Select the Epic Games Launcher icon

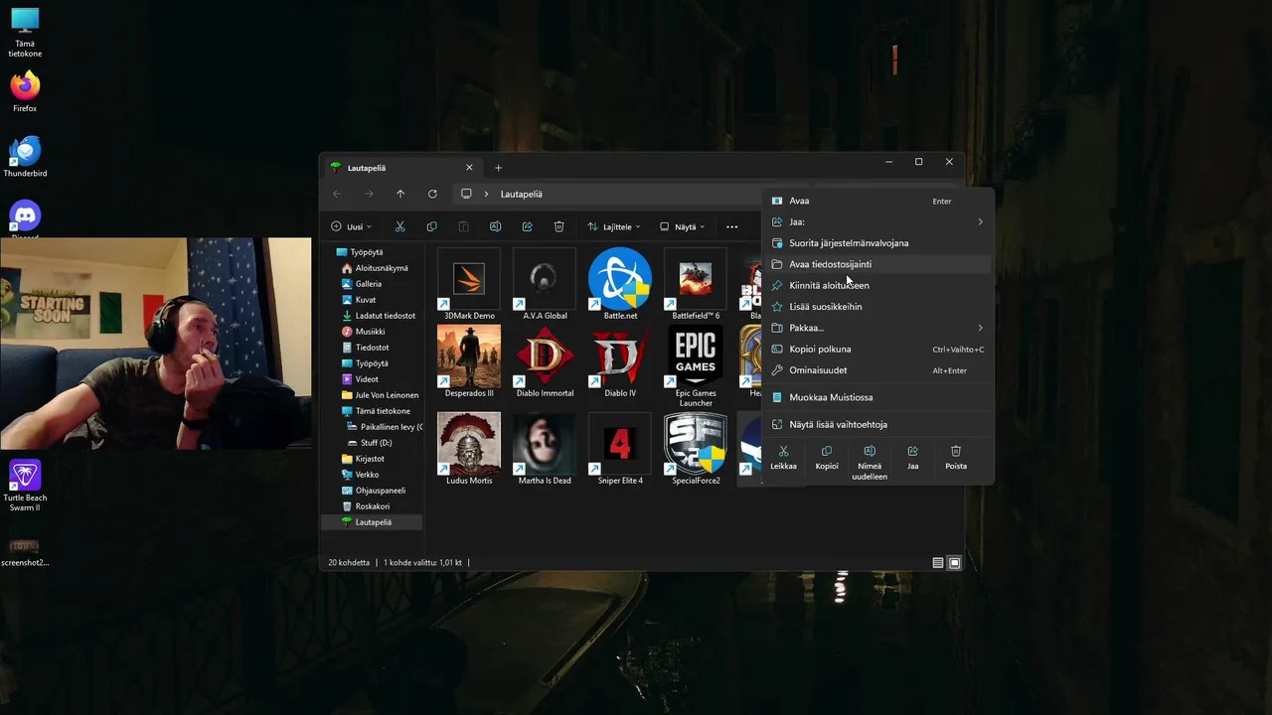point(696,357)
